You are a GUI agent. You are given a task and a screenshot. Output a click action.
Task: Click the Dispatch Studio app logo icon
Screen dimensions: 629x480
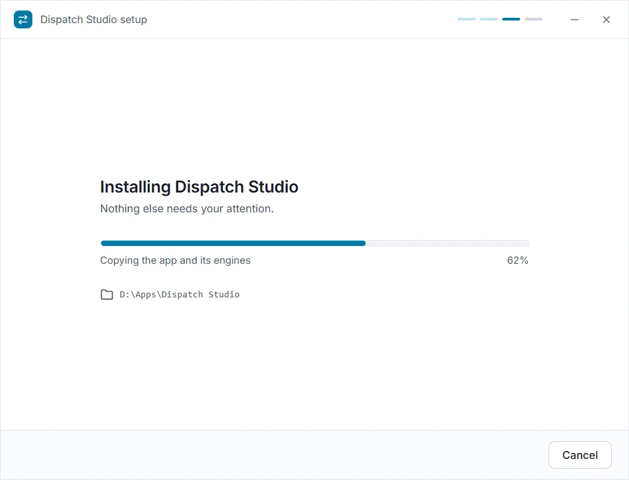[x=23, y=19]
